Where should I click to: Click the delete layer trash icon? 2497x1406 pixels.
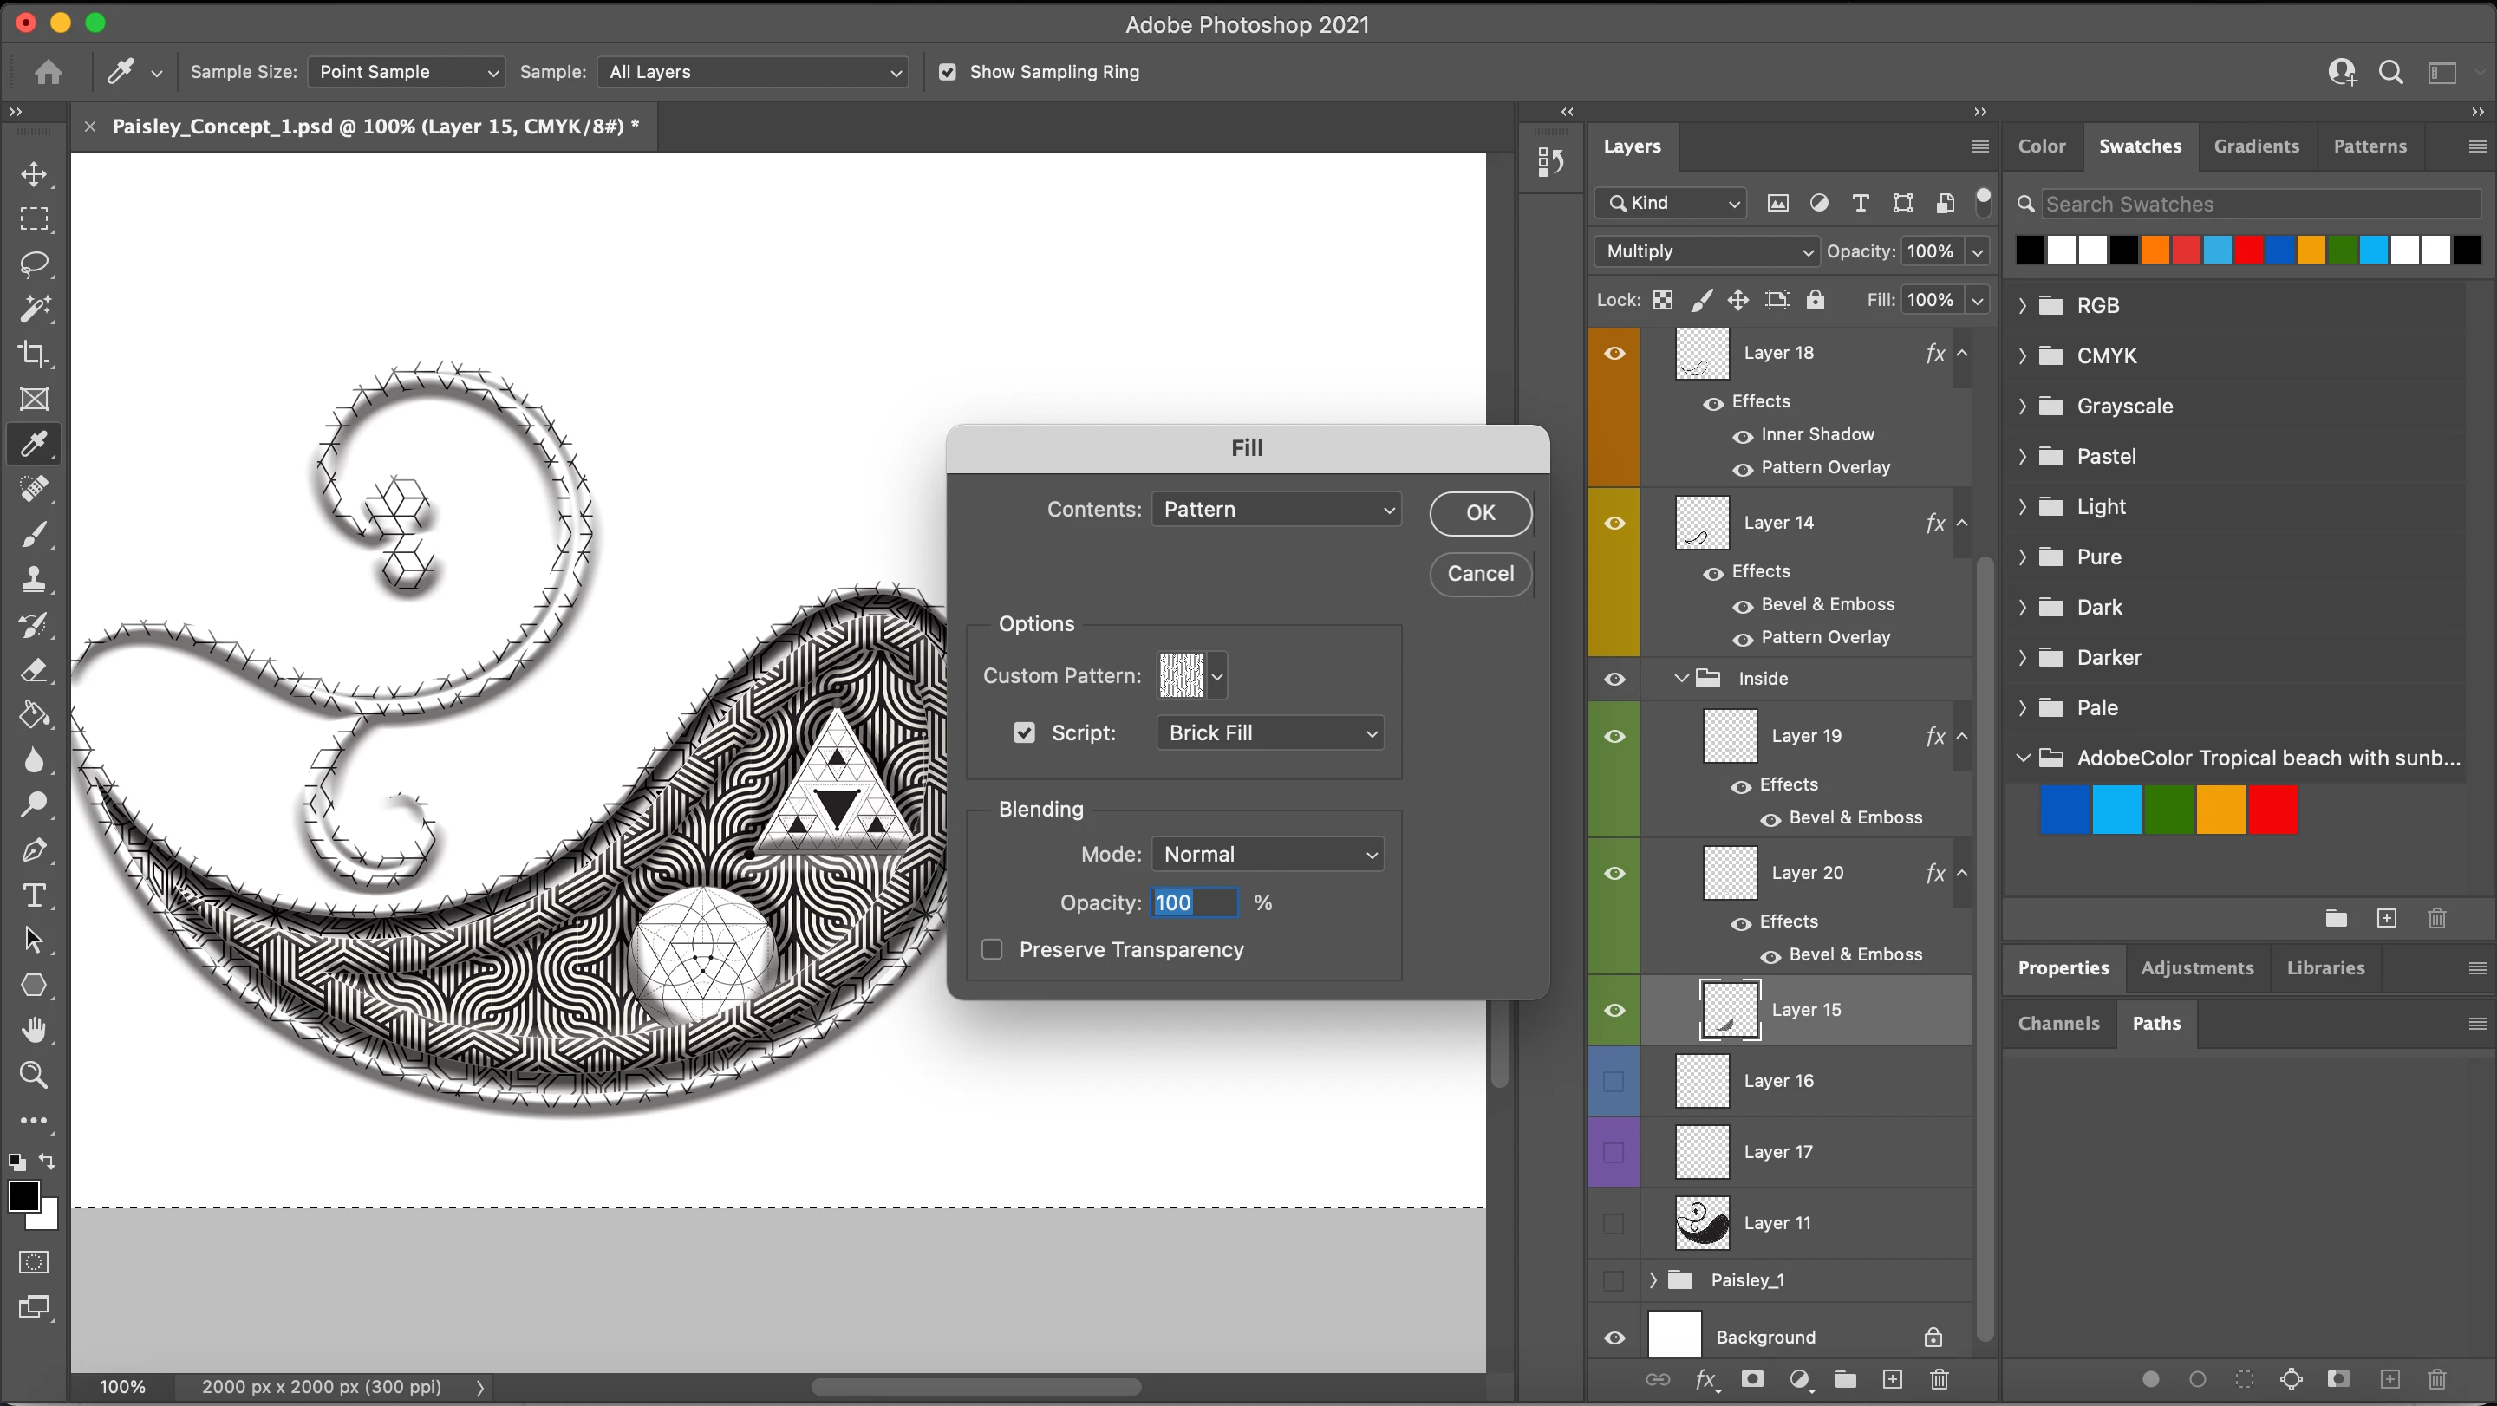[1939, 1379]
